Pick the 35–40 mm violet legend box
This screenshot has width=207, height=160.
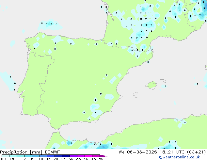(81, 156)
